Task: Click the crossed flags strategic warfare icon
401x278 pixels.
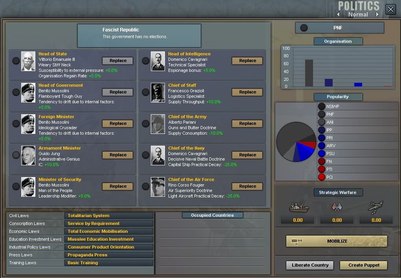Action: click(x=337, y=207)
